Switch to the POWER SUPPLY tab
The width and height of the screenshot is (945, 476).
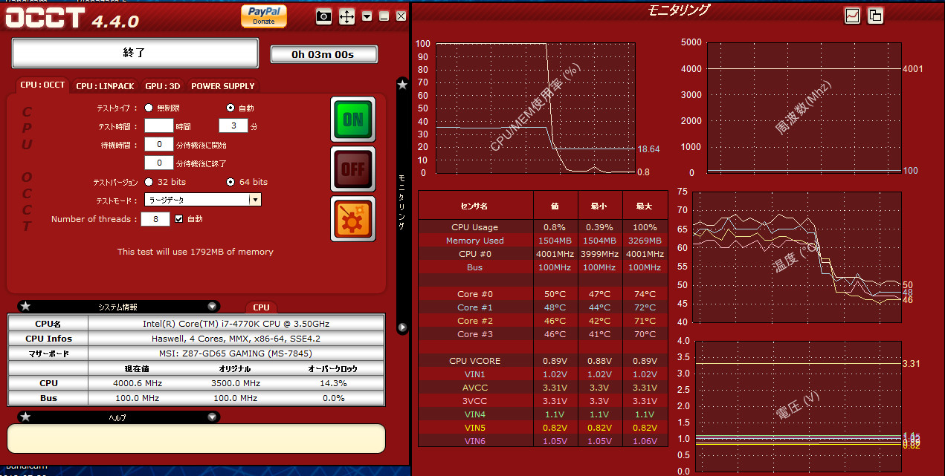point(223,86)
